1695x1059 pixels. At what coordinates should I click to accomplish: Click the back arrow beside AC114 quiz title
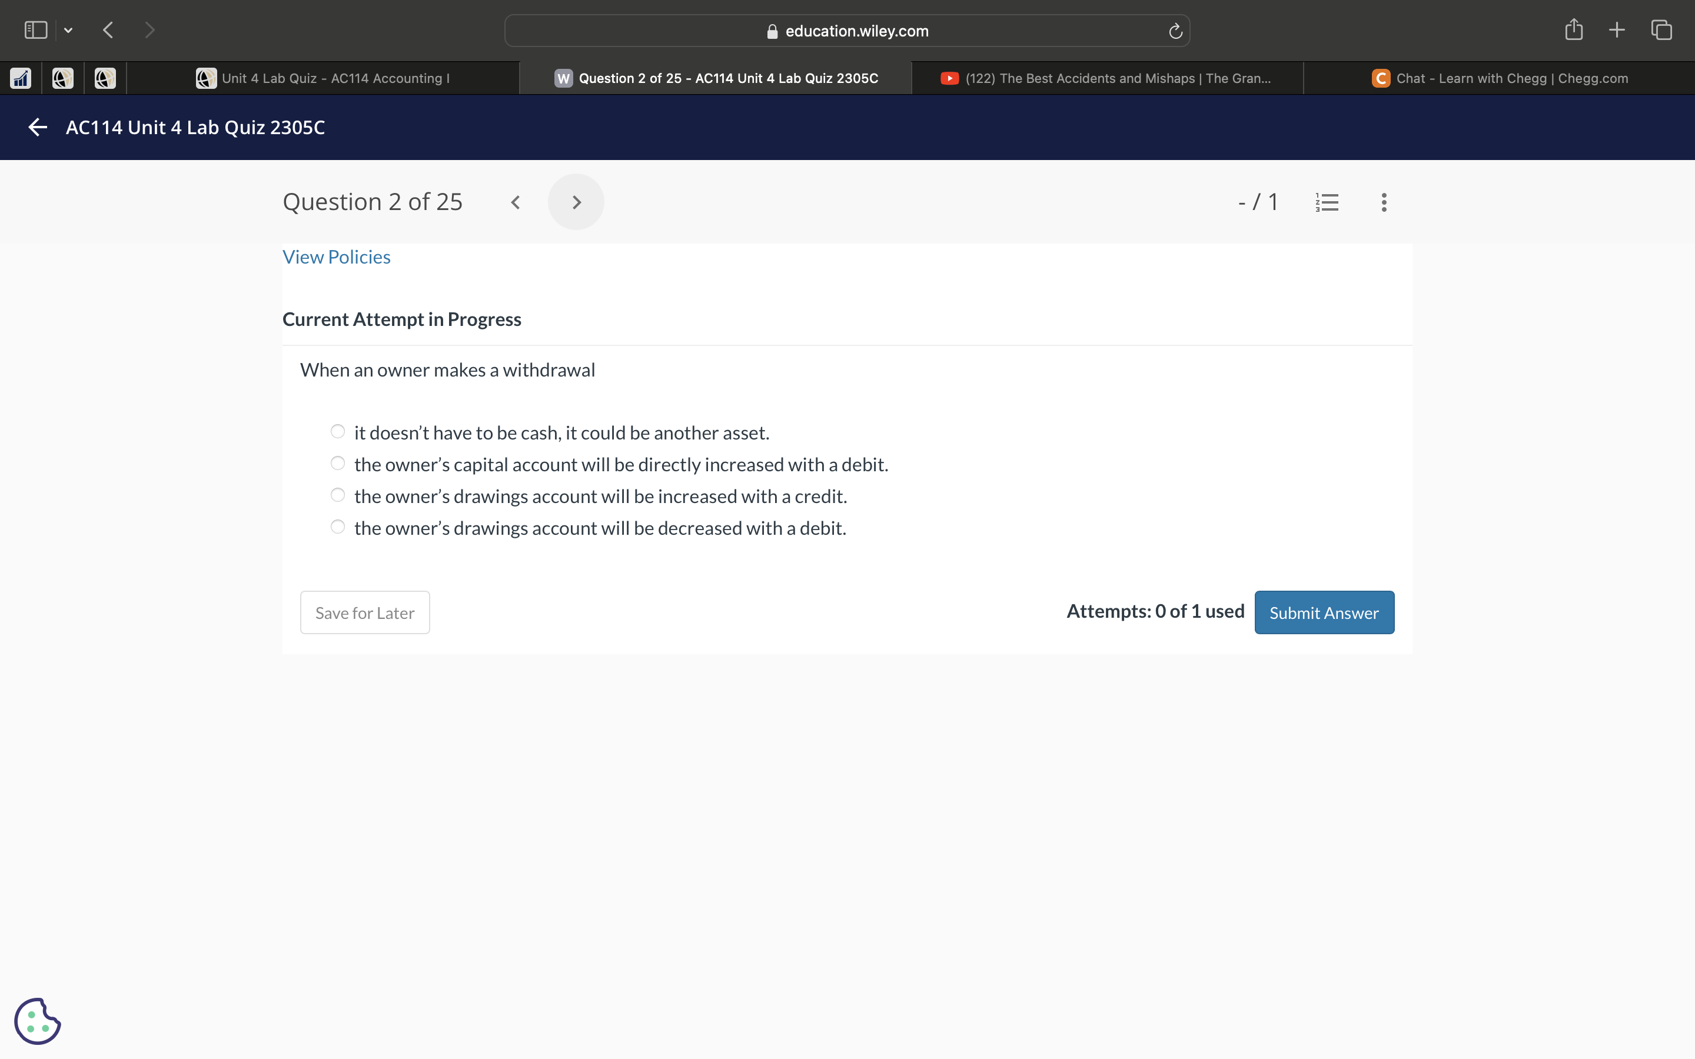38,128
